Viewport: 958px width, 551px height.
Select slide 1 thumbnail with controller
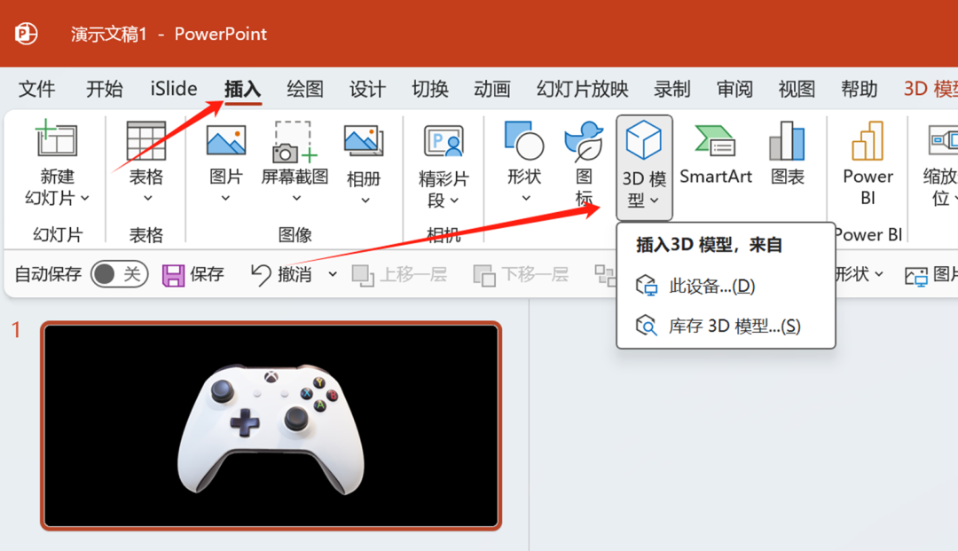coord(271,425)
